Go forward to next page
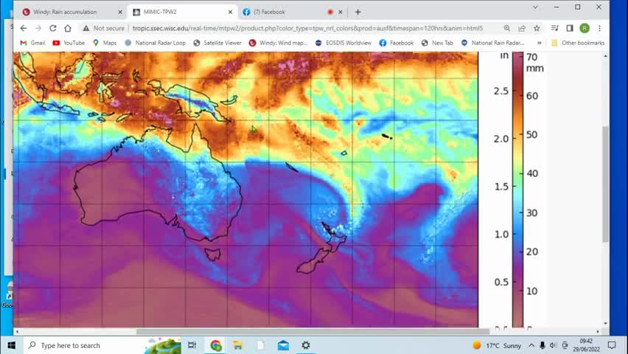Viewport: 628px width, 354px height. [x=38, y=28]
